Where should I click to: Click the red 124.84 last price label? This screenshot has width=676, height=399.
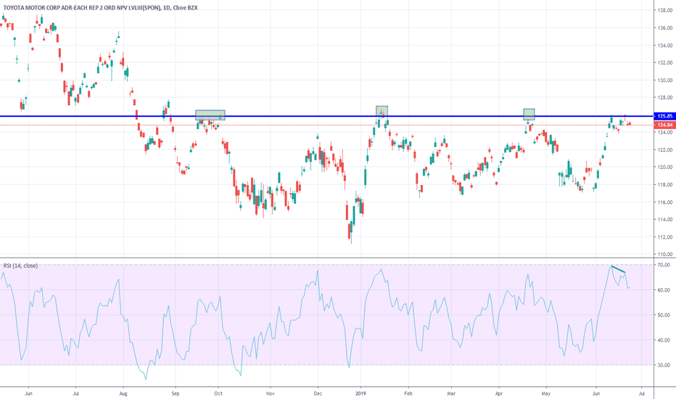point(664,125)
